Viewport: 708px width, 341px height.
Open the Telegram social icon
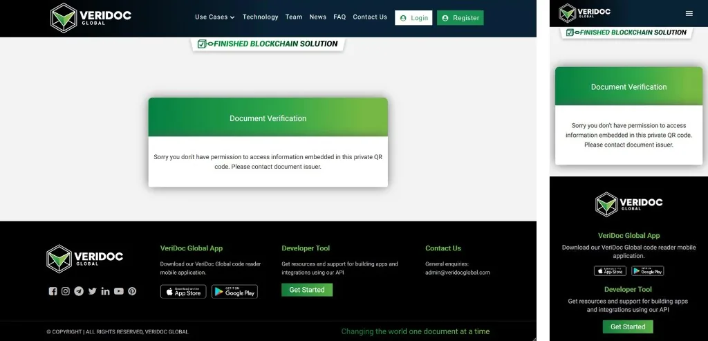(x=79, y=291)
